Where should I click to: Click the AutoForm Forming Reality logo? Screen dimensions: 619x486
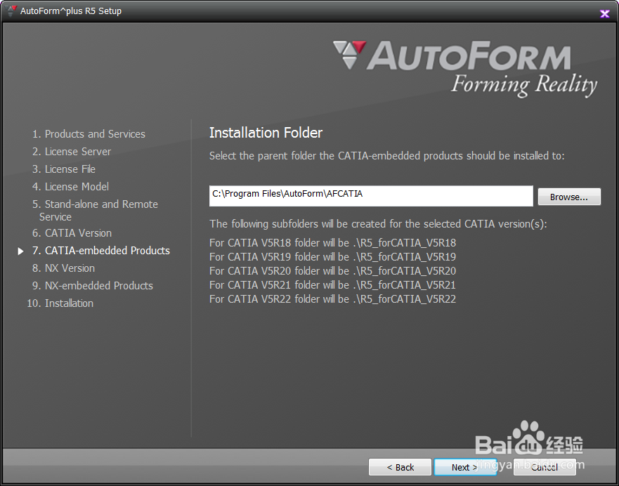tap(465, 69)
